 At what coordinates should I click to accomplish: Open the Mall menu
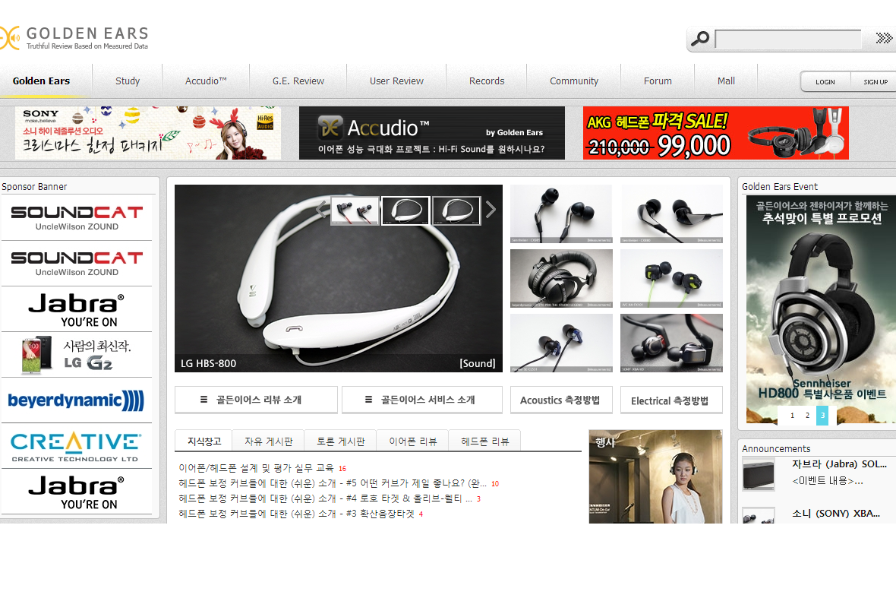pos(726,81)
